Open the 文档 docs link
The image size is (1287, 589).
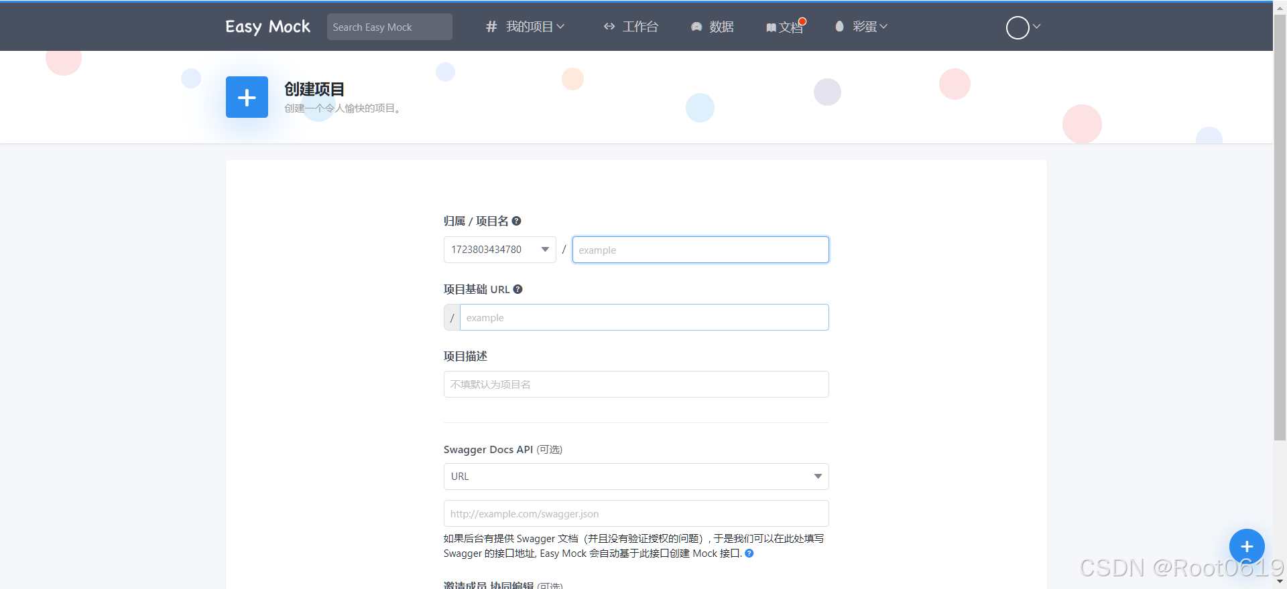tap(791, 27)
